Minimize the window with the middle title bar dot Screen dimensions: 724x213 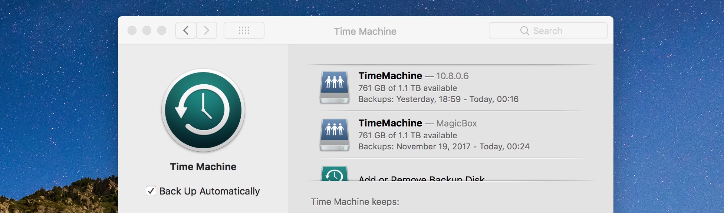[147, 30]
